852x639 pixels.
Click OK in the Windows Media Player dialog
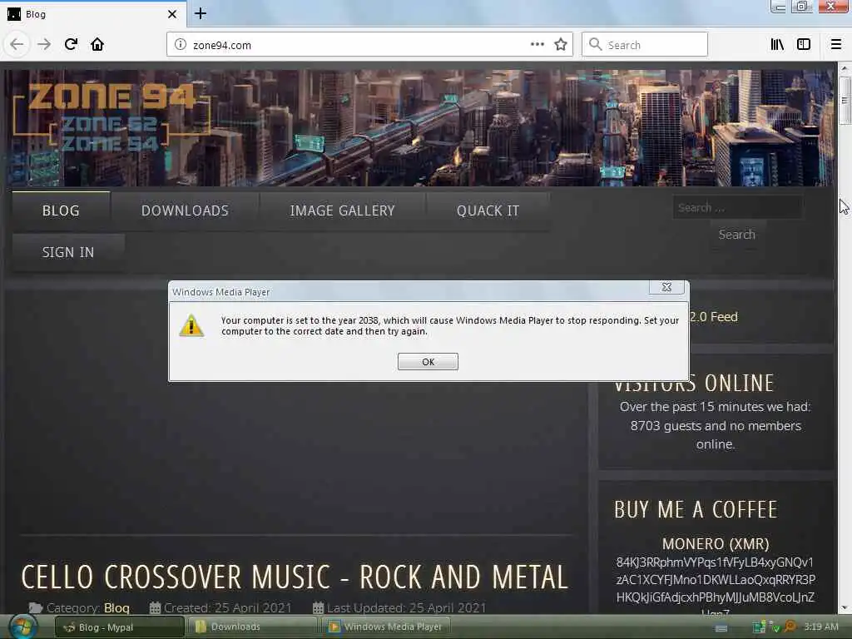click(x=428, y=361)
